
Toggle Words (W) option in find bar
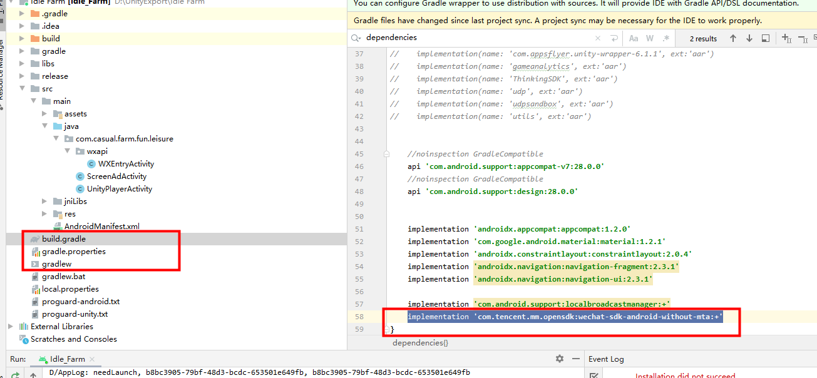point(650,38)
